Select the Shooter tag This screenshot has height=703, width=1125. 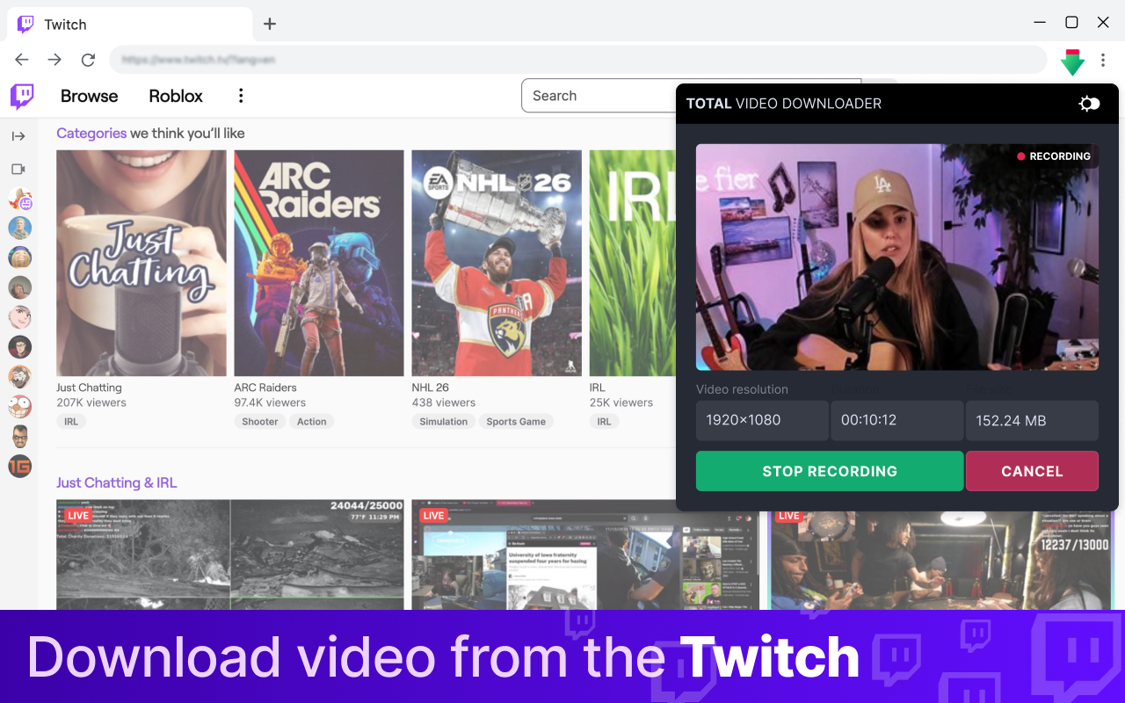pyautogui.click(x=260, y=422)
